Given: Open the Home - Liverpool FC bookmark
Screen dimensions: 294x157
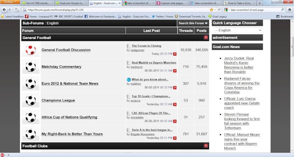Looking at the screenshot, I should 39,17.
